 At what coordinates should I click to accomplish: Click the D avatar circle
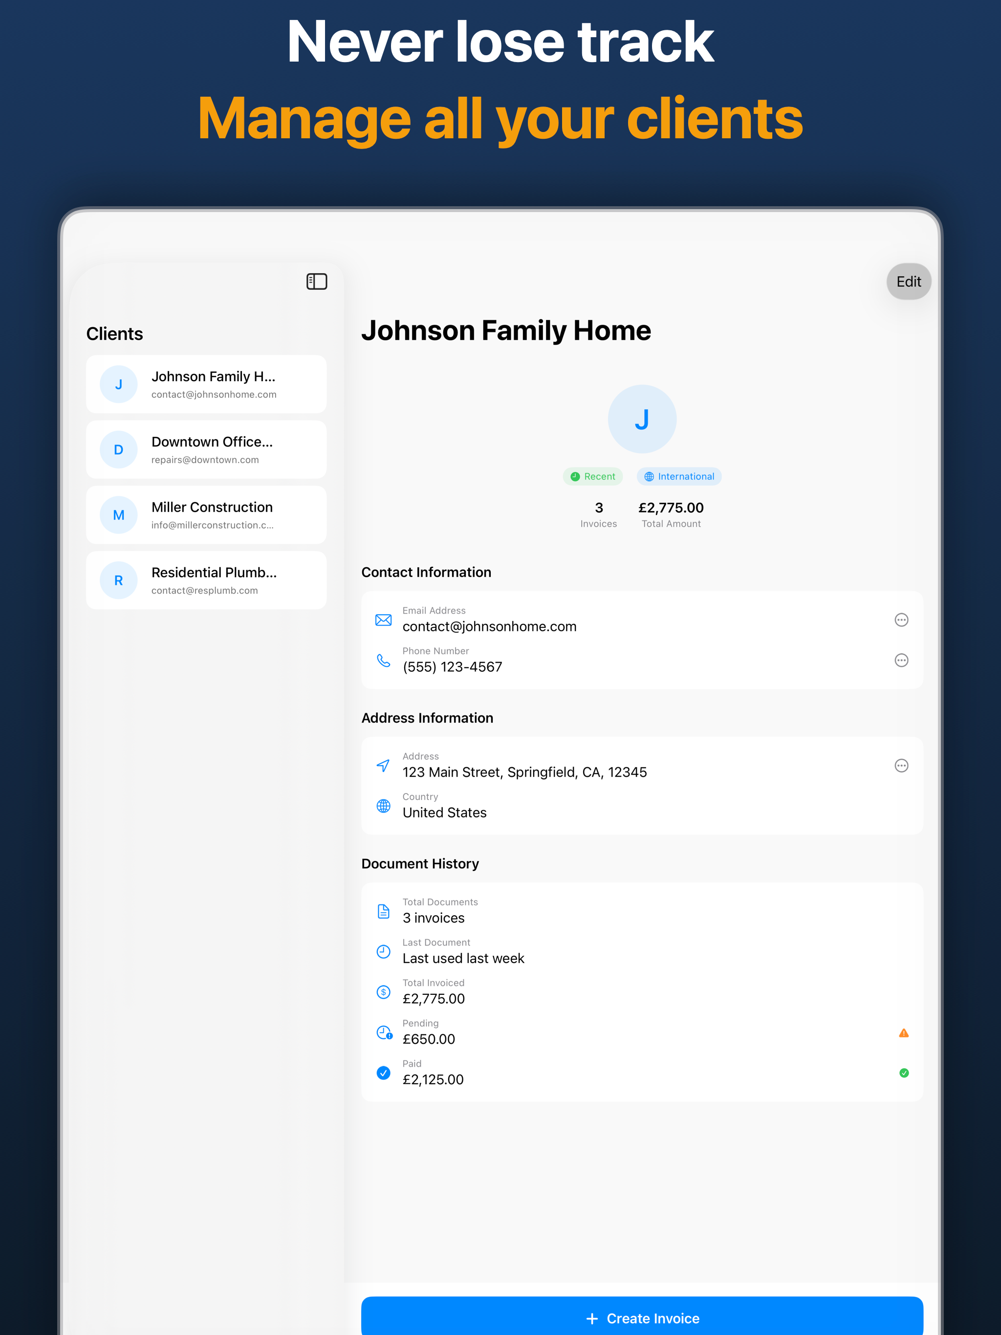point(118,449)
